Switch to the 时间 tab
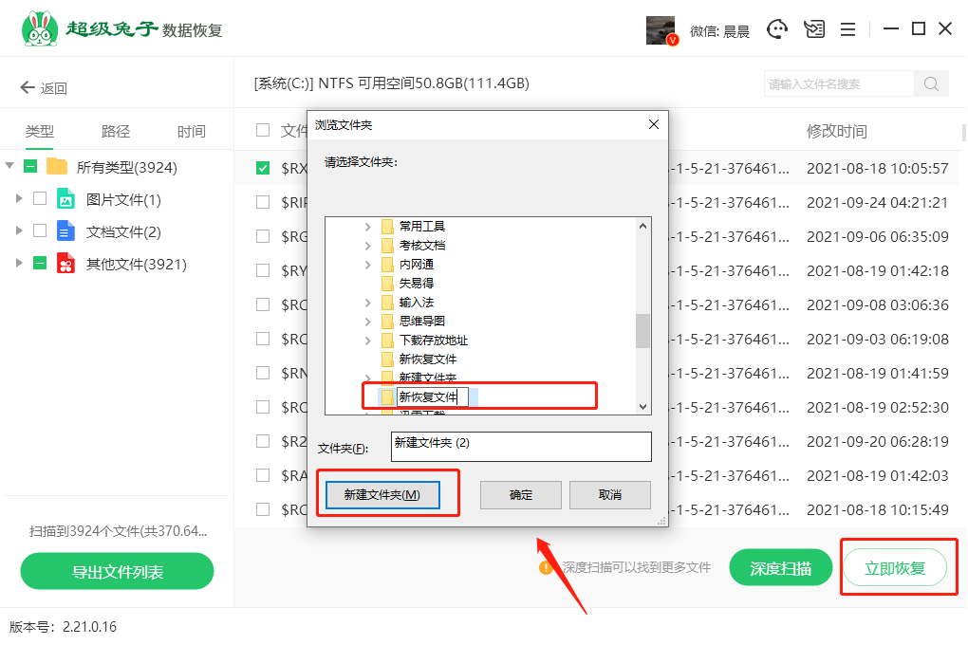968x645 pixels. click(x=191, y=132)
